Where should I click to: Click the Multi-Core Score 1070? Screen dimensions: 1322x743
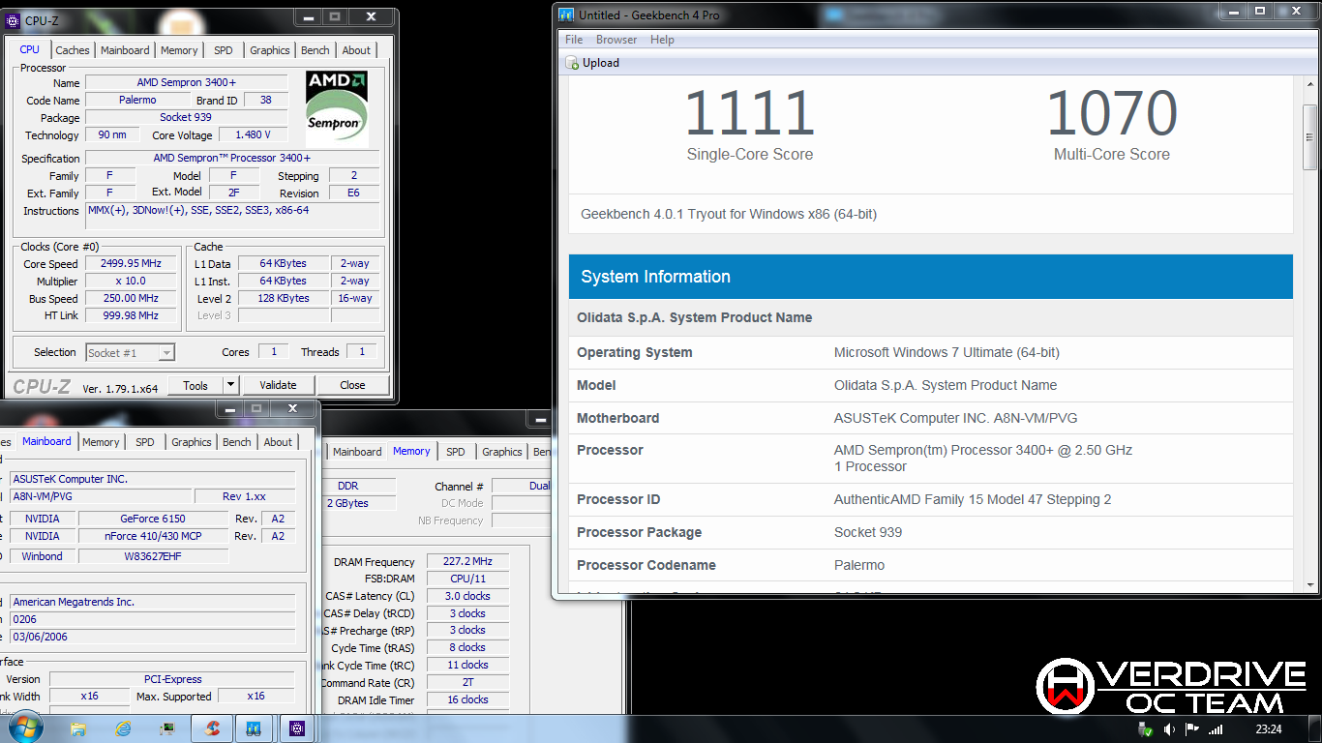pos(1112,113)
